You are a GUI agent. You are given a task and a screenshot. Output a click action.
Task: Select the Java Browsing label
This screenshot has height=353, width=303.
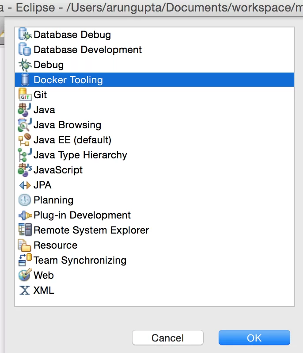[x=68, y=125]
